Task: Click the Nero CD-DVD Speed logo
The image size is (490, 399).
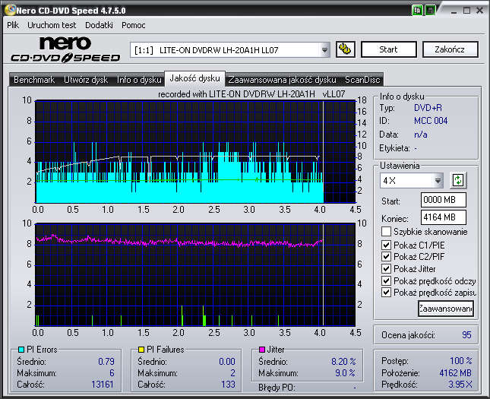Action: [x=65, y=49]
